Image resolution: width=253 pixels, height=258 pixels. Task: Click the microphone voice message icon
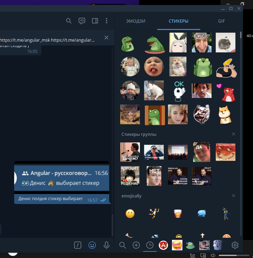point(107,245)
